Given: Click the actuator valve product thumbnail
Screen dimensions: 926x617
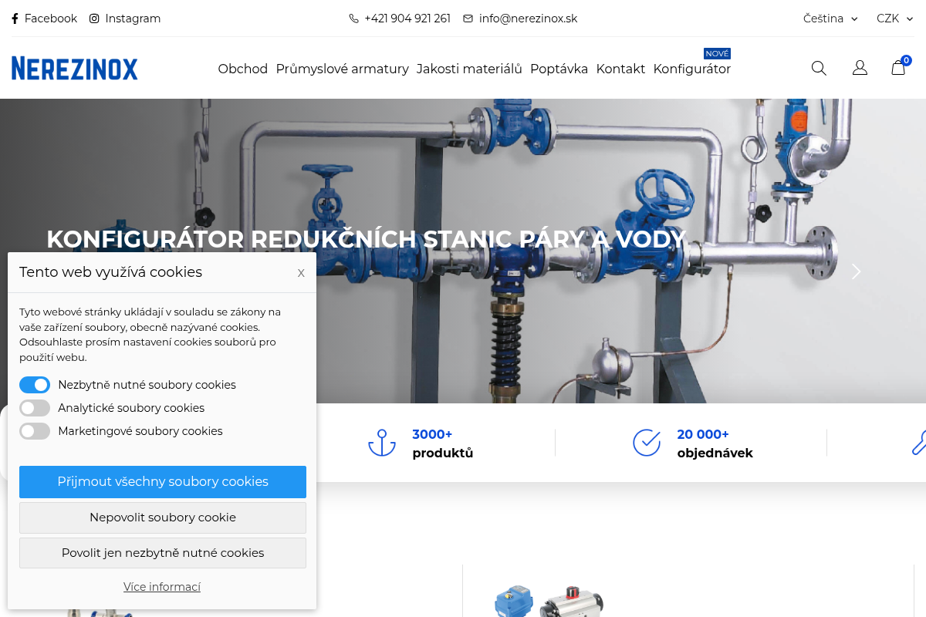Looking at the screenshot, I should point(549,601).
